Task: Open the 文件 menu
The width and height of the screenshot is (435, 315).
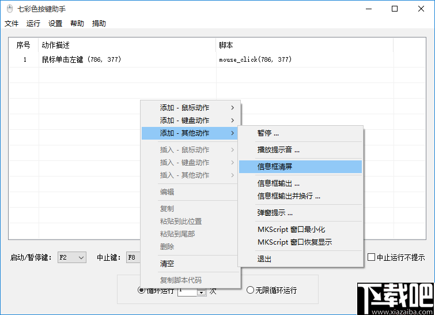Action: [12, 23]
